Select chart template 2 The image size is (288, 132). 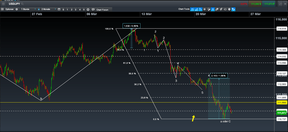(x=71, y=10)
